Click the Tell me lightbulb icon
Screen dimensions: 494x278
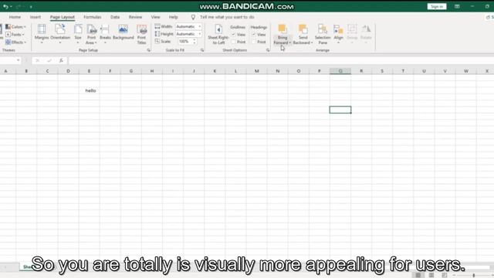193,17
